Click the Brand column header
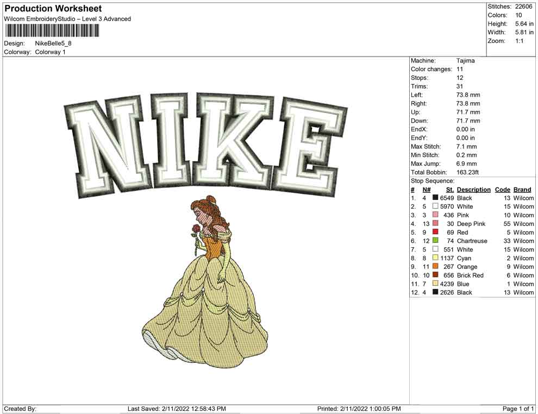 pyautogui.click(x=522, y=190)
